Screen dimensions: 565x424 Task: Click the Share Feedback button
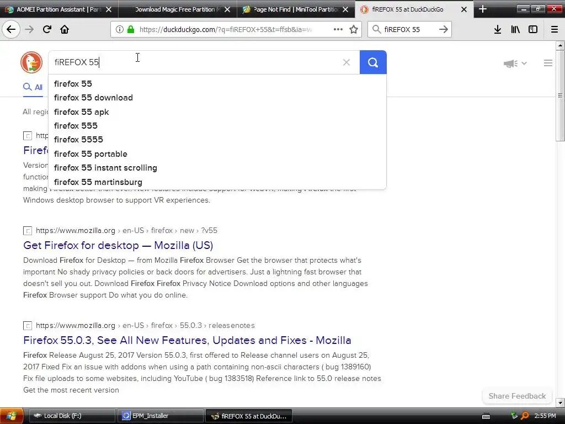[517, 396]
